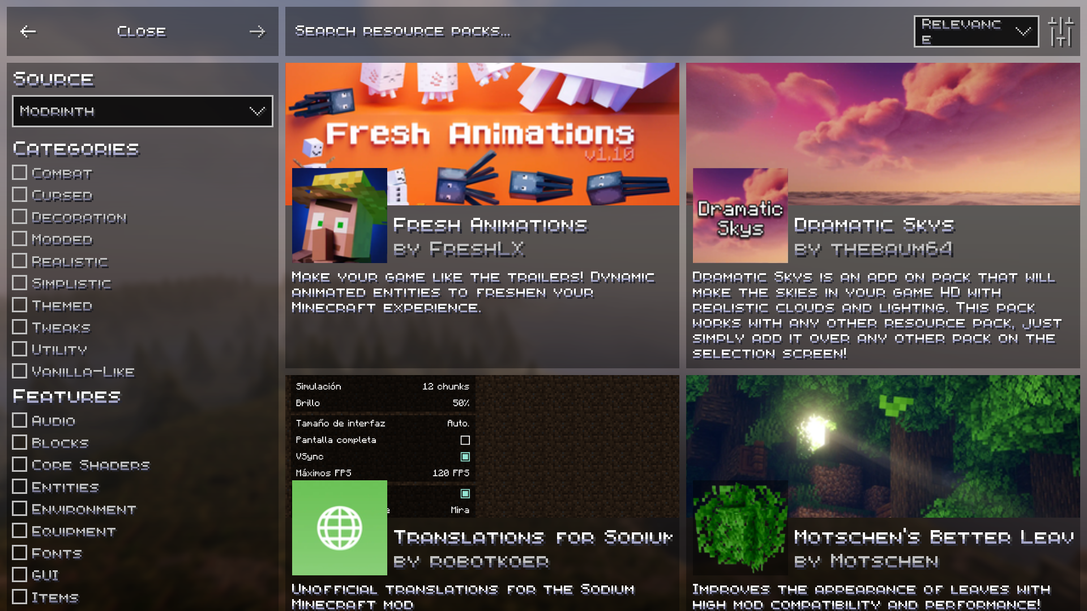
Task: Enable the GUI feature checkbox
Action: pos(20,575)
